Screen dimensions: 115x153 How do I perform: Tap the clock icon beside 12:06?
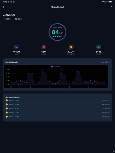click(4, 19)
